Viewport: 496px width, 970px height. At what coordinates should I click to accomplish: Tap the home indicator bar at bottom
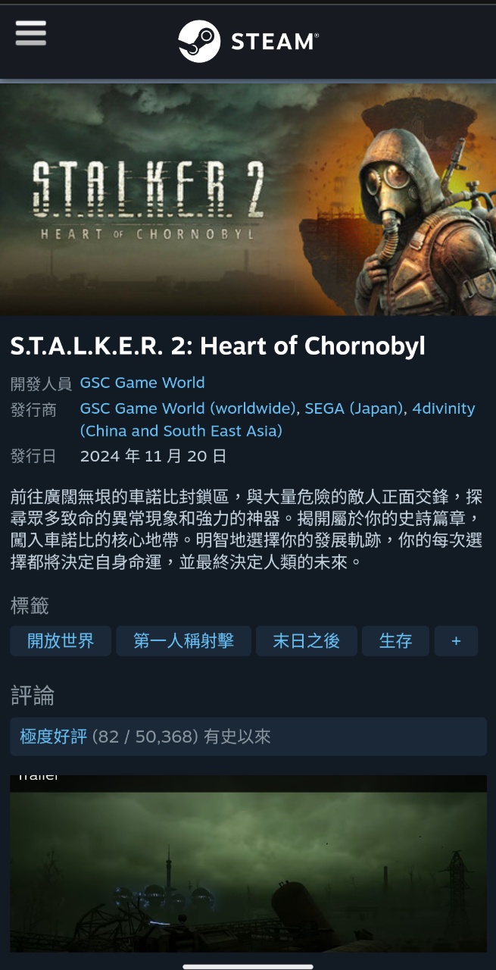click(248, 966)
